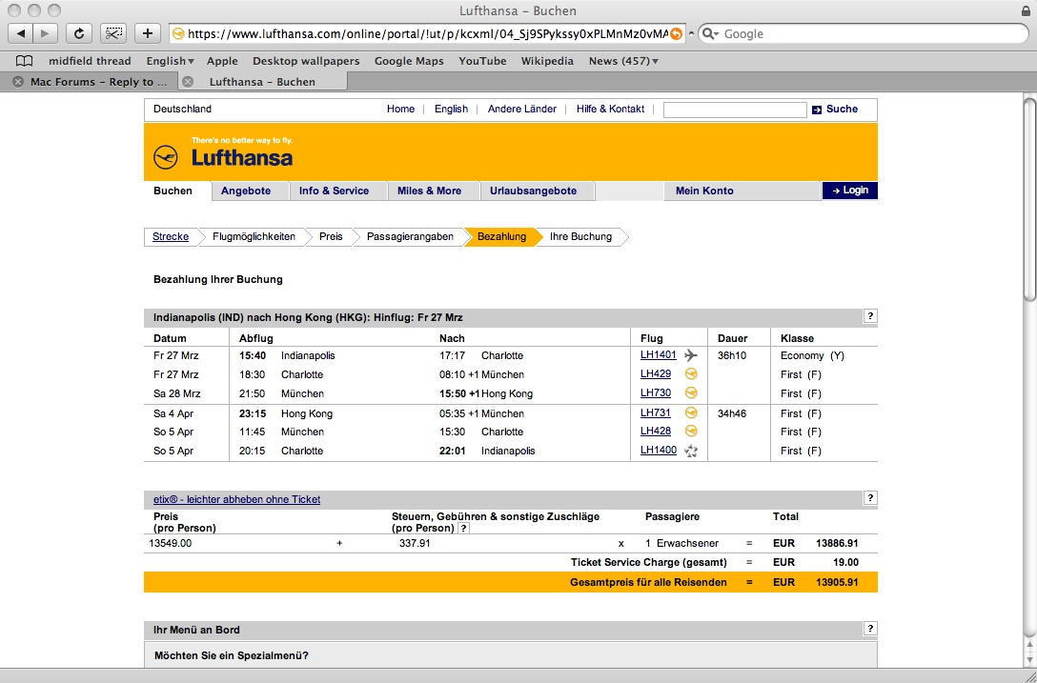Click the Lufthansa crane logo
The height and width of the screenshot is (683, 1037).
tap(165, 157)
